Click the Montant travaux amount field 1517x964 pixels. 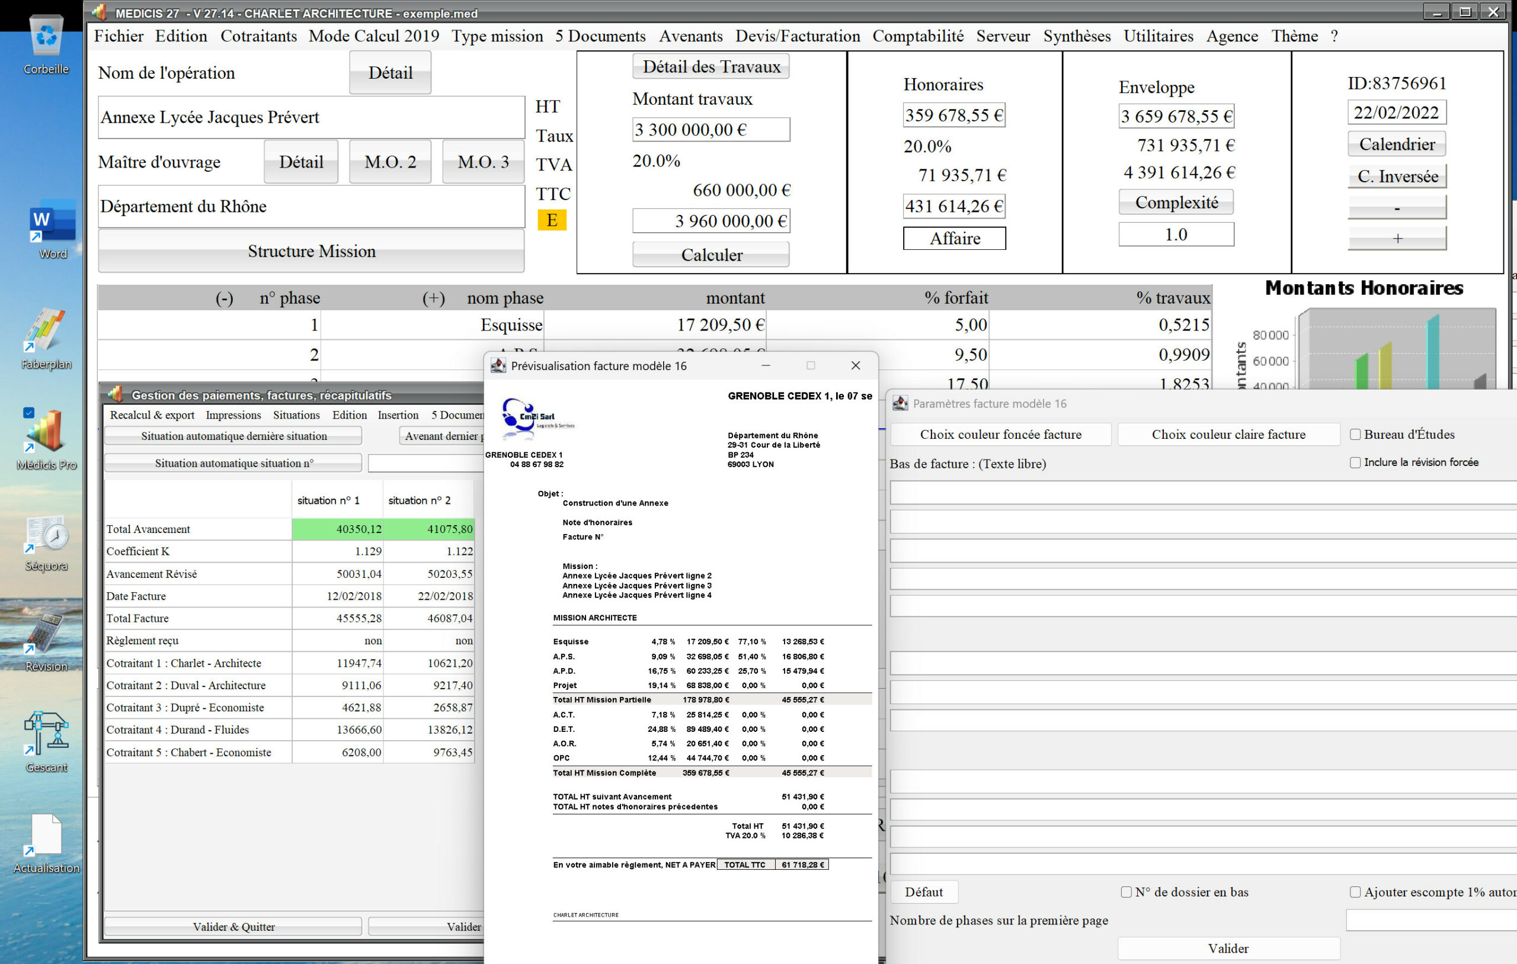[x=711, y=130]
